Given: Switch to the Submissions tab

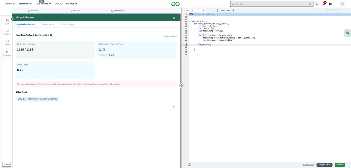Looking at the screenshot, I should (118, 10).
